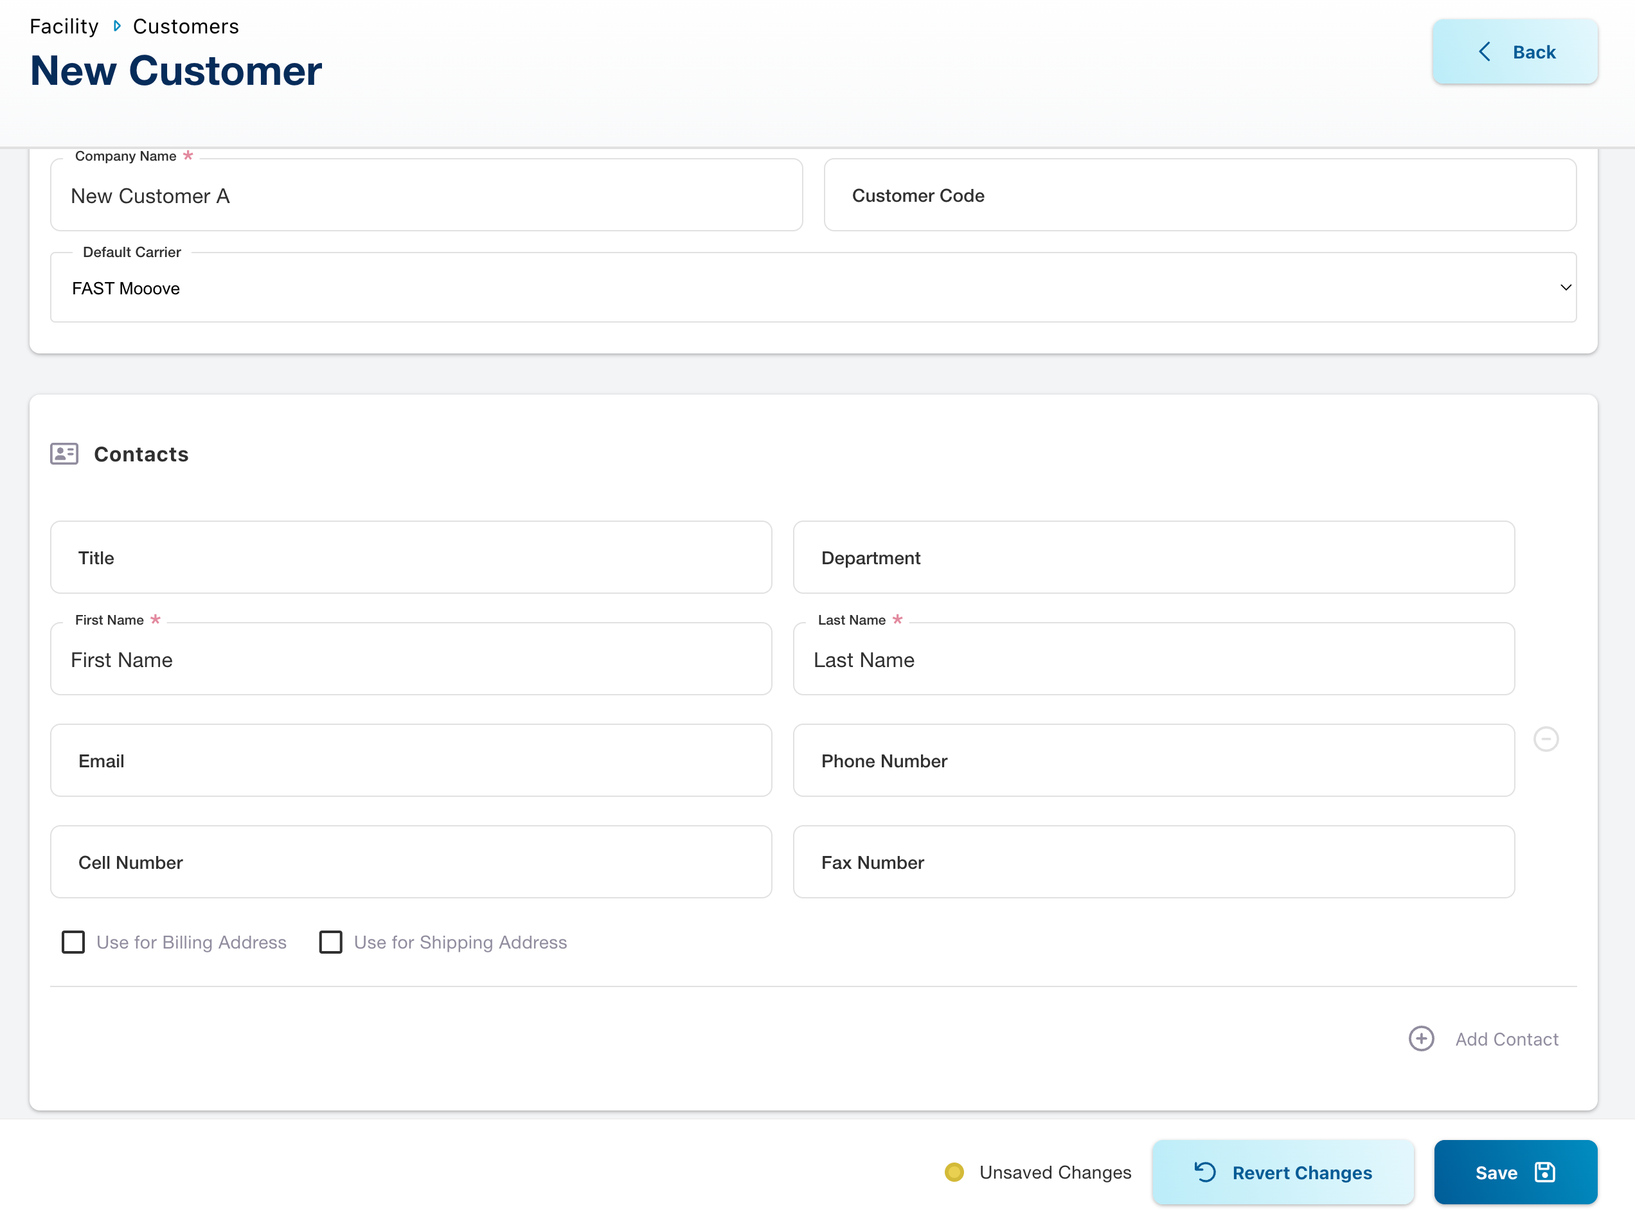The width and height of the screenshot is (1635, 1221).
Task: Click the Save floppy disk icon
Action: pyautogui.click(x=1545, y=1172)
